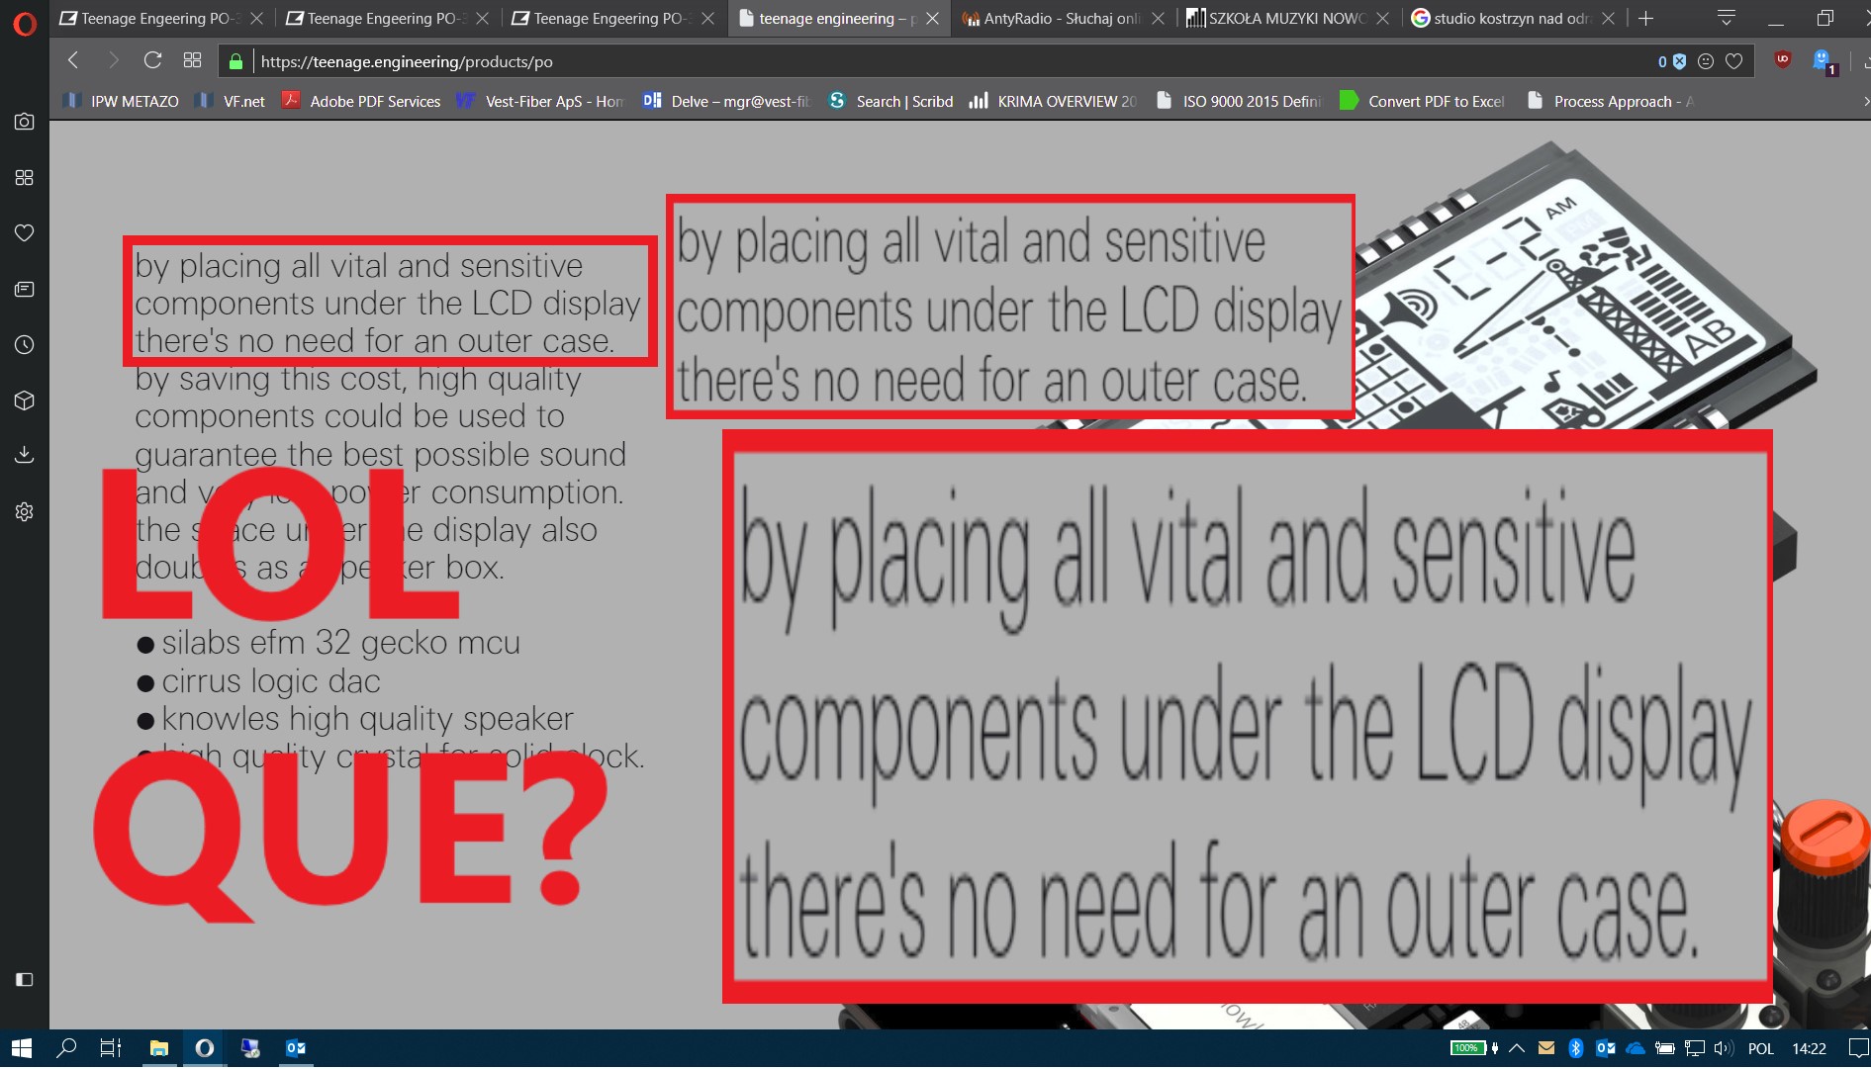
Task: Open the Snapshot camera tool in sidebar
Action: pos(25,122)
